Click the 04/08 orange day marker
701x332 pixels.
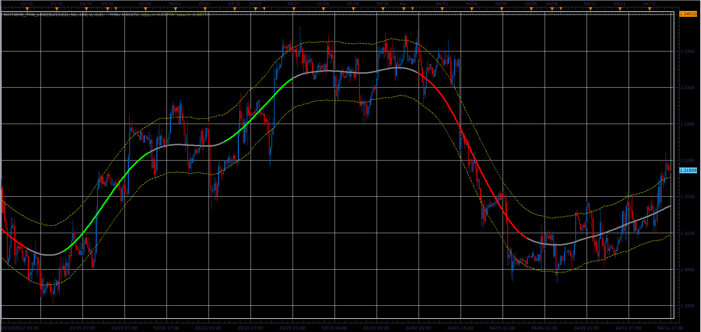click(x=552, y=8)
